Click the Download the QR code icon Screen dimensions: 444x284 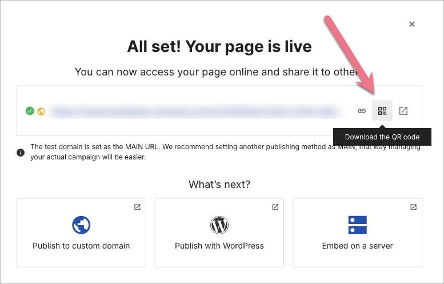(x=382, y=111)
